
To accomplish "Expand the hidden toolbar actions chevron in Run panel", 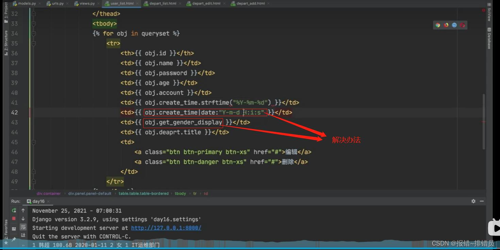I will (23, 245).
